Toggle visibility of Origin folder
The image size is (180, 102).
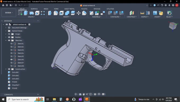pos(9,34)
